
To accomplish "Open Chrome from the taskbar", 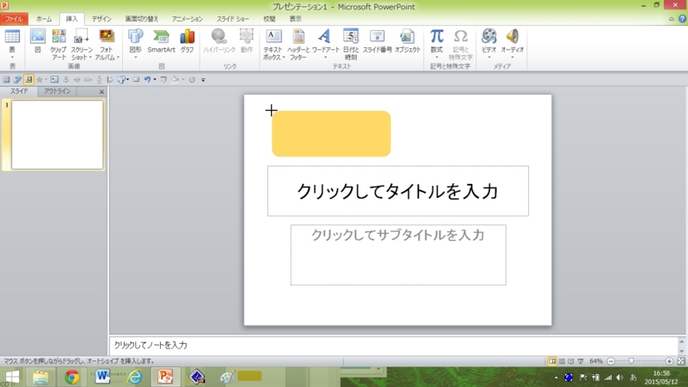I will tap(71, 377).
